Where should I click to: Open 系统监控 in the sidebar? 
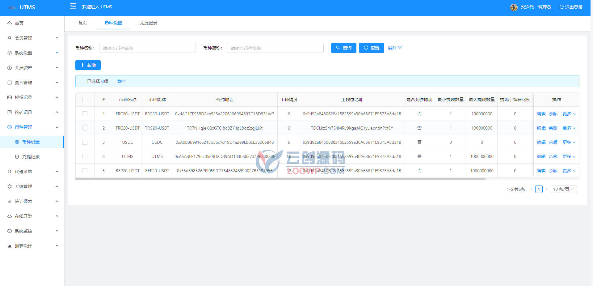[x=32, y=231]
